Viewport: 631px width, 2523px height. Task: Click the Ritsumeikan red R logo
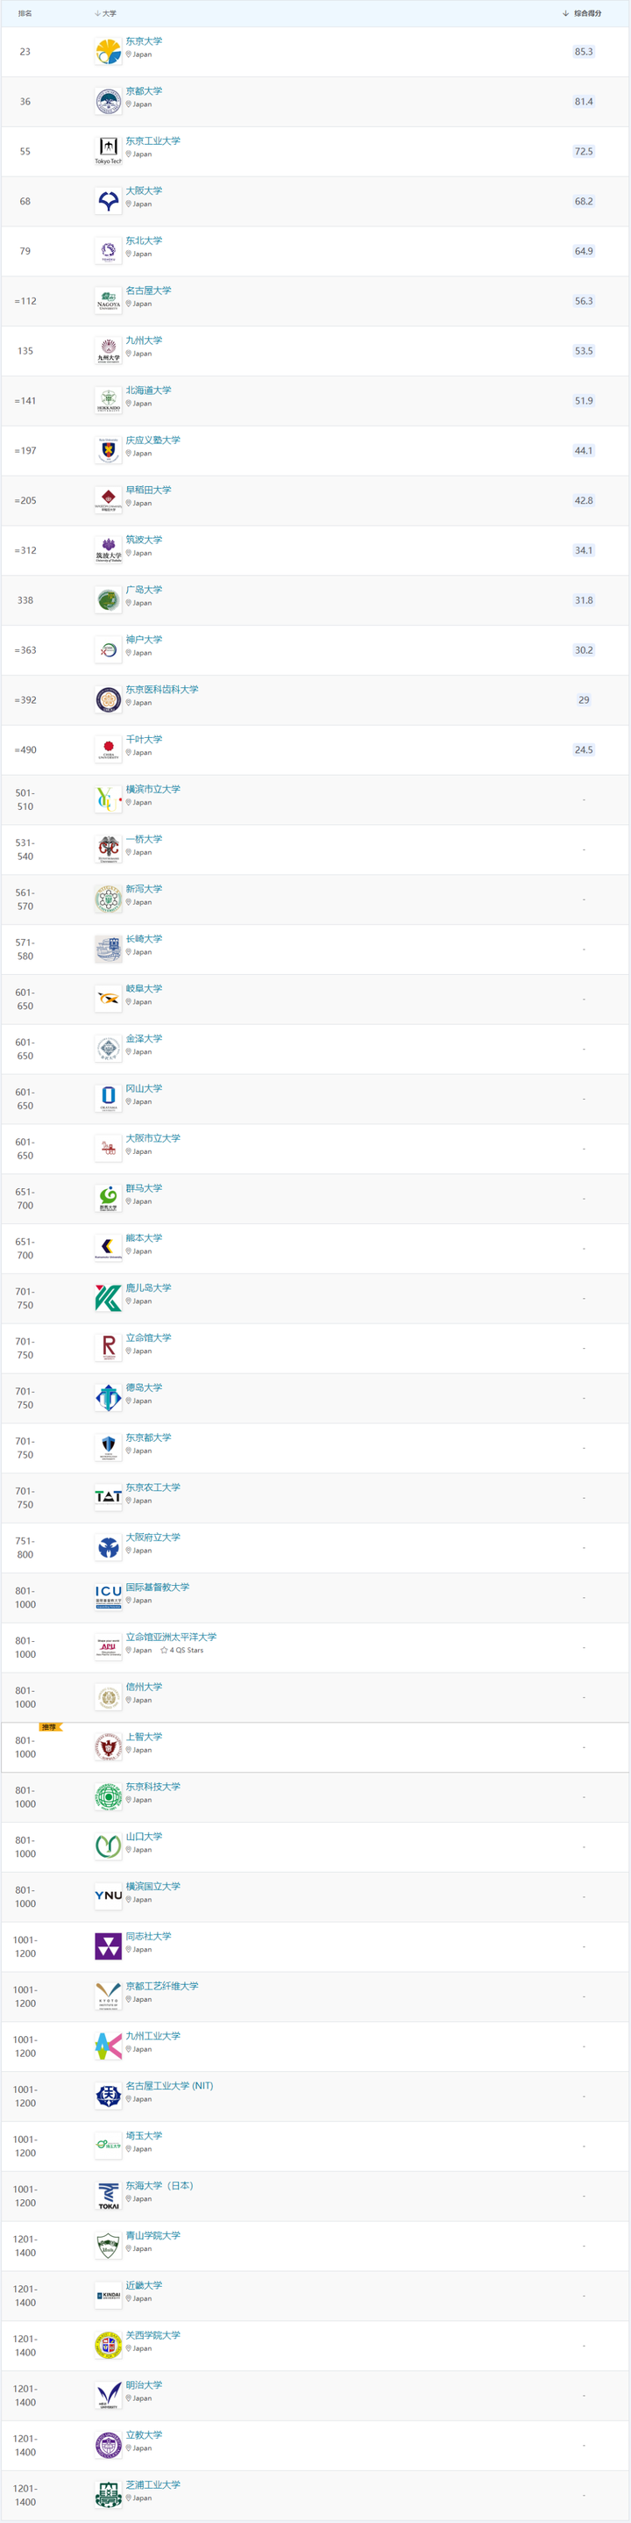pyautogui.click(x=109, y=1347)
